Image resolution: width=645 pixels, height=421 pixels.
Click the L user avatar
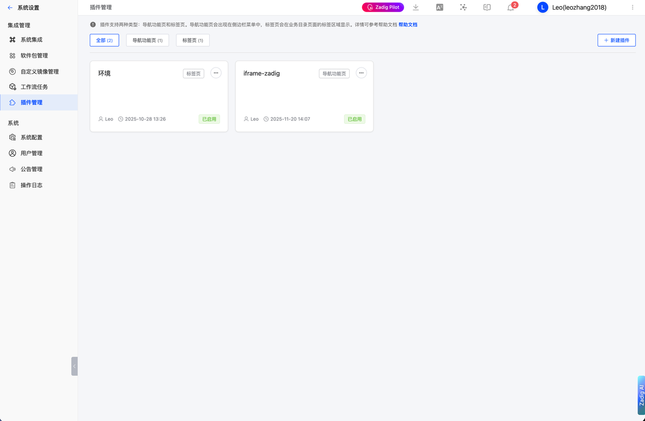[542, 8]
